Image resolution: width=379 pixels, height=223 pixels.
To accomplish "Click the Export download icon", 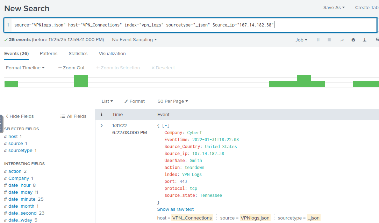I will point(364,40).
